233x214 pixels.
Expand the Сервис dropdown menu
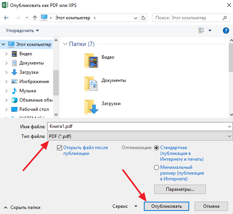124,206
